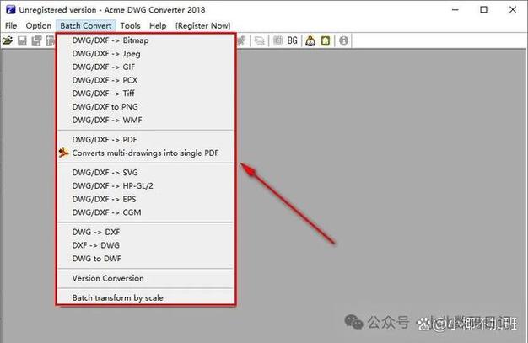Select the Version Conversion option
This screenshot has width=528, height=343.
point(107,278)
